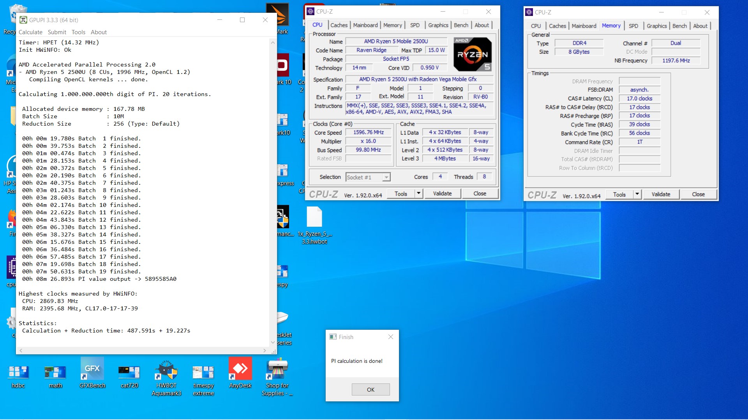The height and width of the screenshot is (420, 748).
Task: Click the Batch 19 finished line in GPUPI
Action: pyautogui.click(x=81, y=271)
